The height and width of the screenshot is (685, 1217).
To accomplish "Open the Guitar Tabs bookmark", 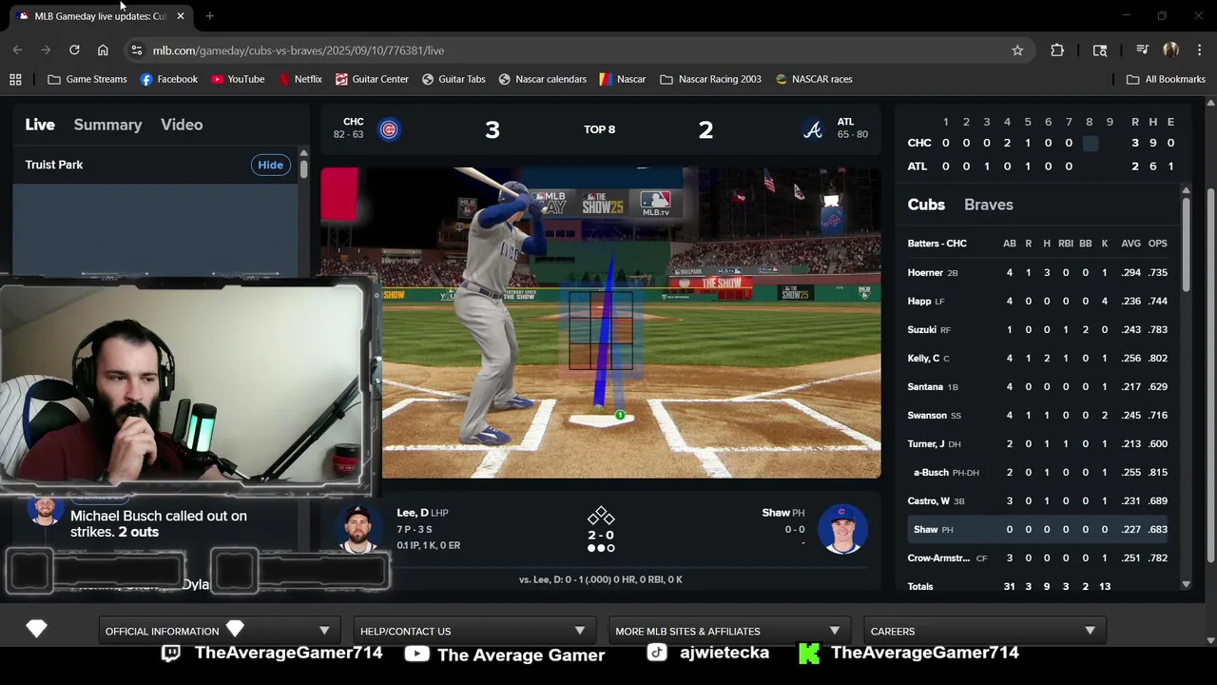I will pyautogui.click(x=453, y=79).
